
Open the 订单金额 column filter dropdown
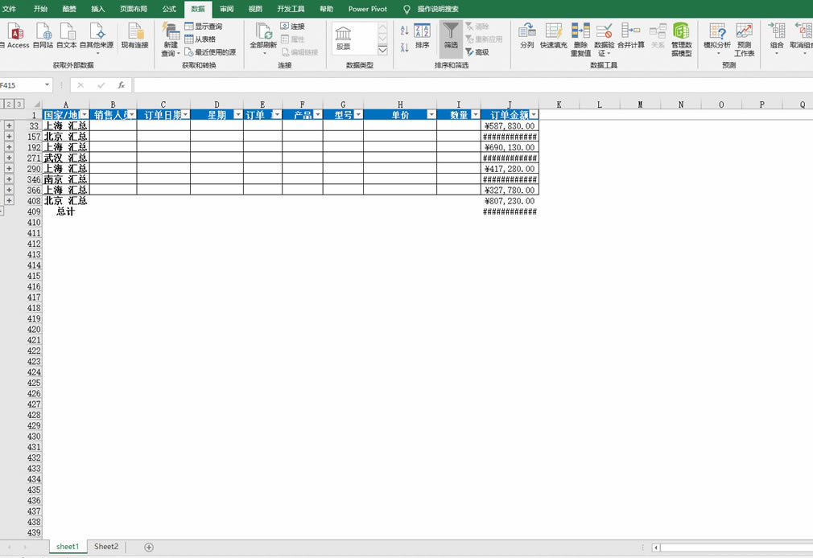coord(532,114)
